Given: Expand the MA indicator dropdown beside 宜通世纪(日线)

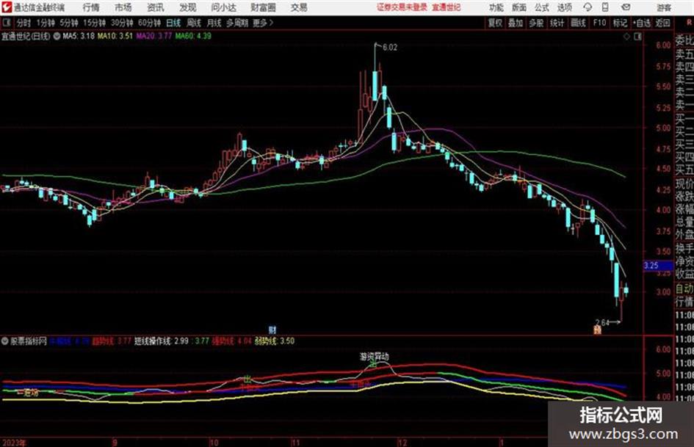Looking at the screenshot, I should click(57, 36).
